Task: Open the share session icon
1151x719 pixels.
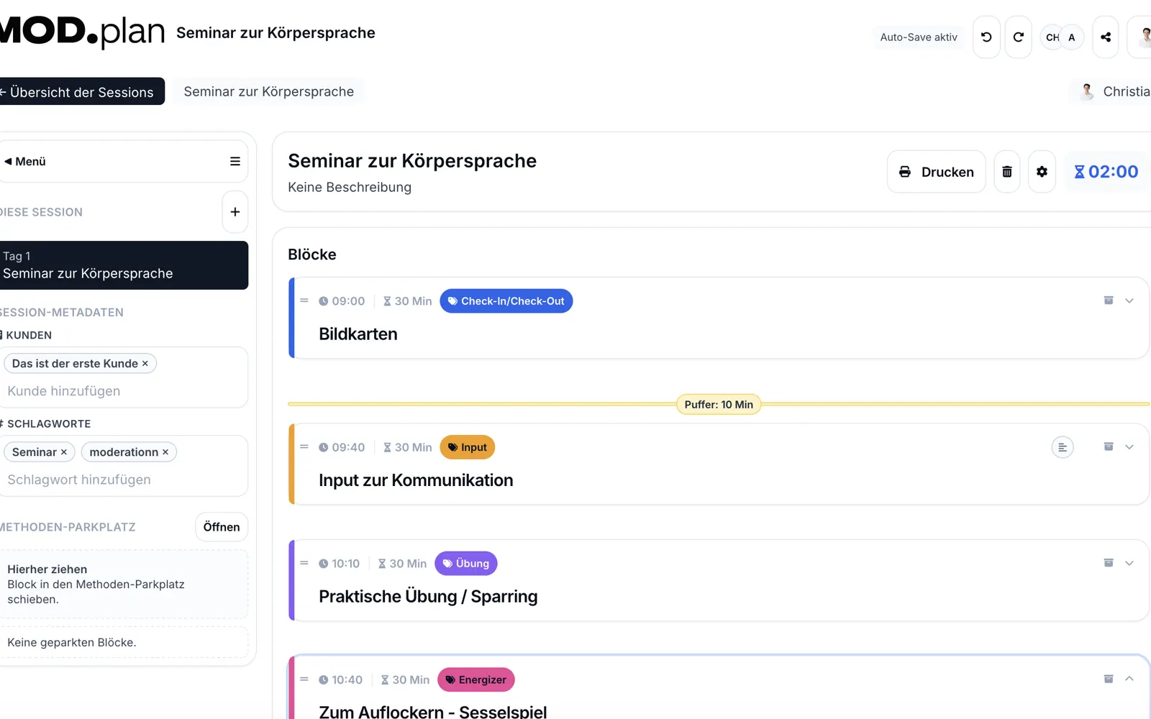Action: 1106,37
